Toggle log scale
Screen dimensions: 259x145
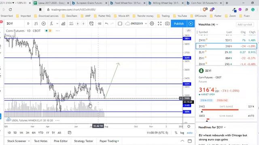click(x=182, y=133)
